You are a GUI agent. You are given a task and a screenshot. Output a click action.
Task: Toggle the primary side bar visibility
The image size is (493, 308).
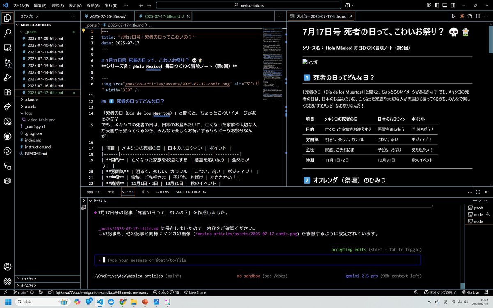tap(437, 5)
